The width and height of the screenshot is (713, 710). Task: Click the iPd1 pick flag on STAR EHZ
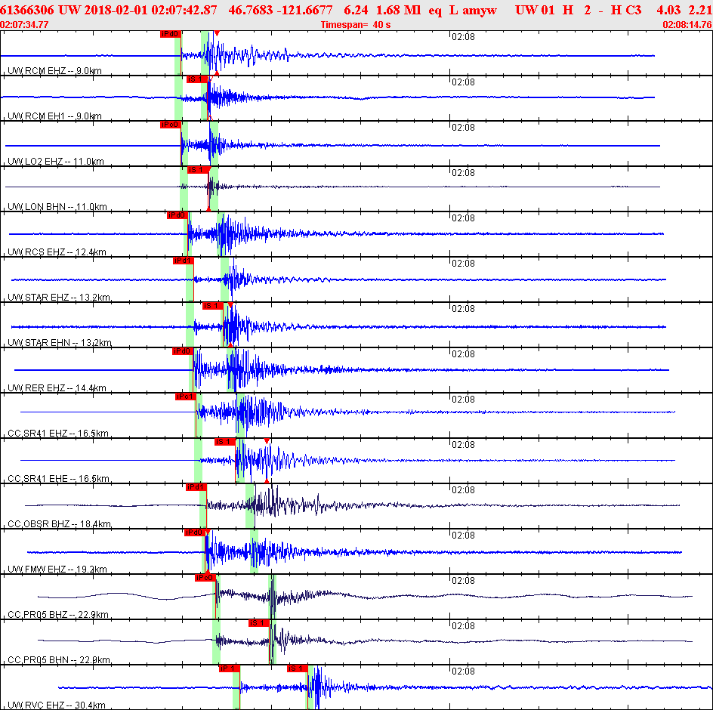184,261
